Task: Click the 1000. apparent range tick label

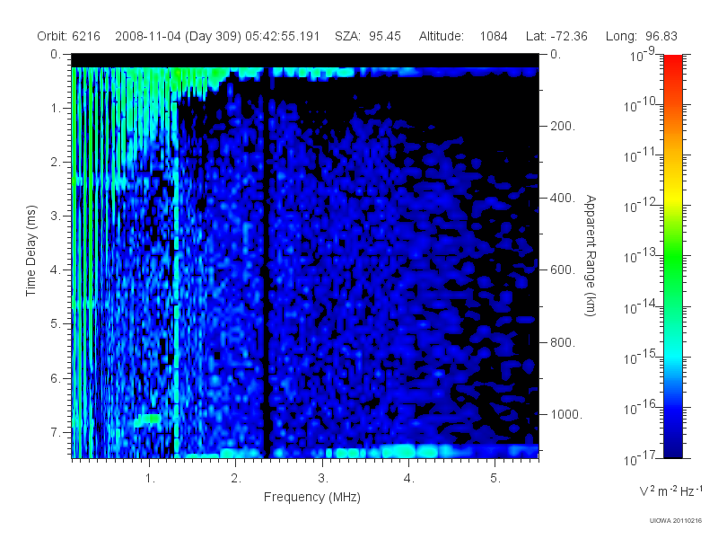Action: tap(566, 414)
